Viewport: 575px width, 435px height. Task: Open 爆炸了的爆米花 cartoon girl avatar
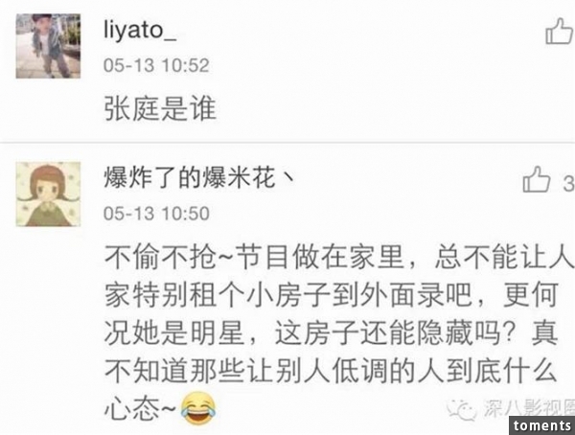[x=48, y=194]
